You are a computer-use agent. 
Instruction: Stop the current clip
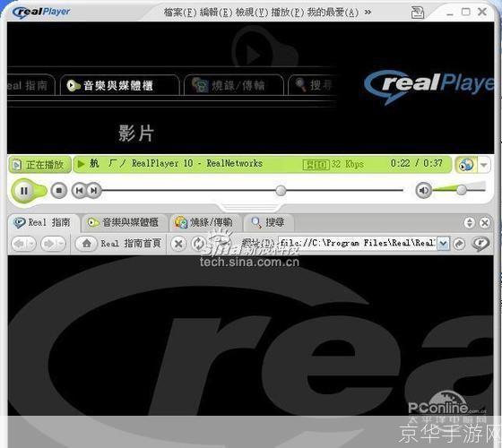point(59,190)
